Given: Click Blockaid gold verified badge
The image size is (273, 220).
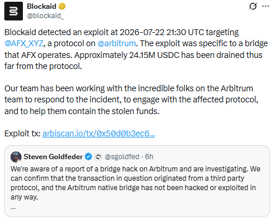Looking at the screenshot, I should click(62, 6).
